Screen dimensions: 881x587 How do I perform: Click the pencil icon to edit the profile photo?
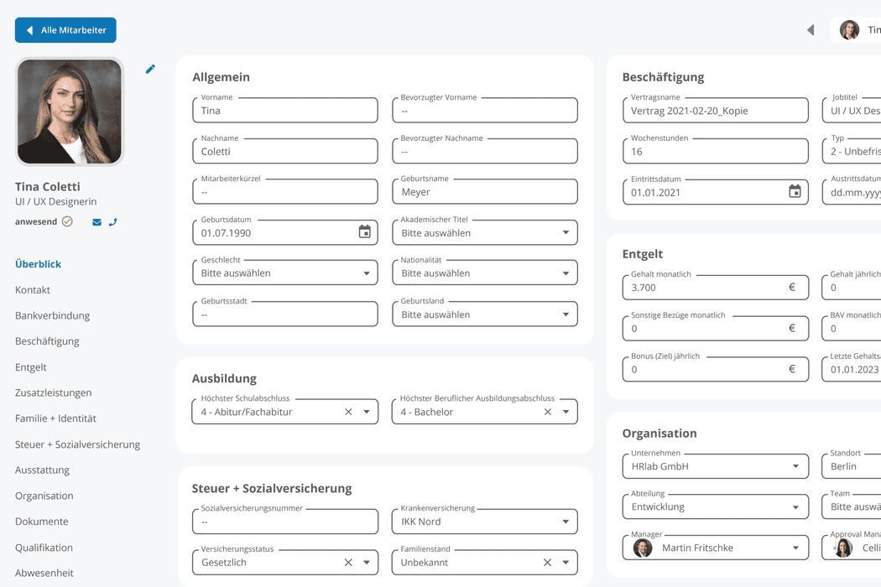pyautogui.click(x=149, y=70)
